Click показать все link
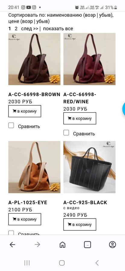This screenshot has height=271, width=125. 58,29
